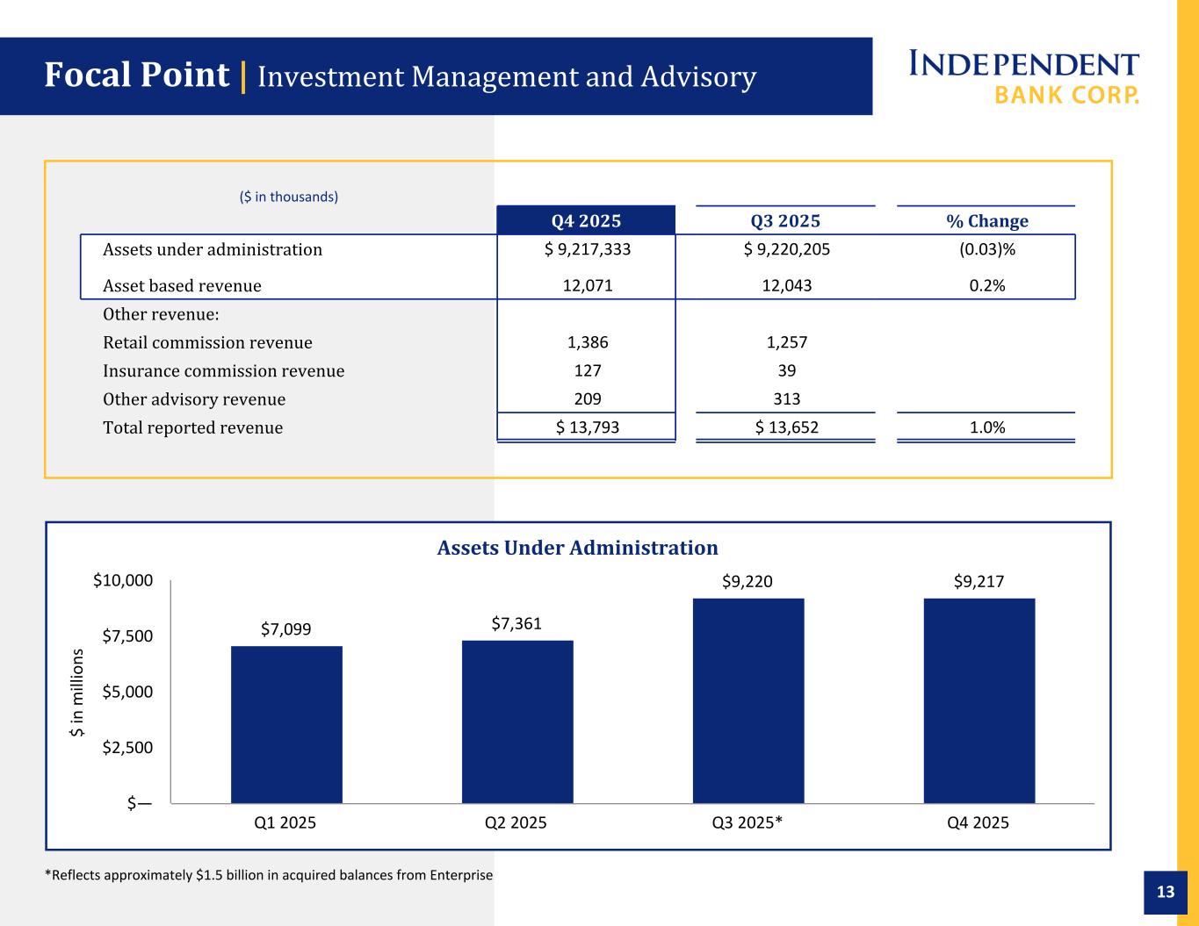Click the Q1 2025 bar in chart
The height and width of the screenshot is (926, 1199).
[x=286, y=724]
